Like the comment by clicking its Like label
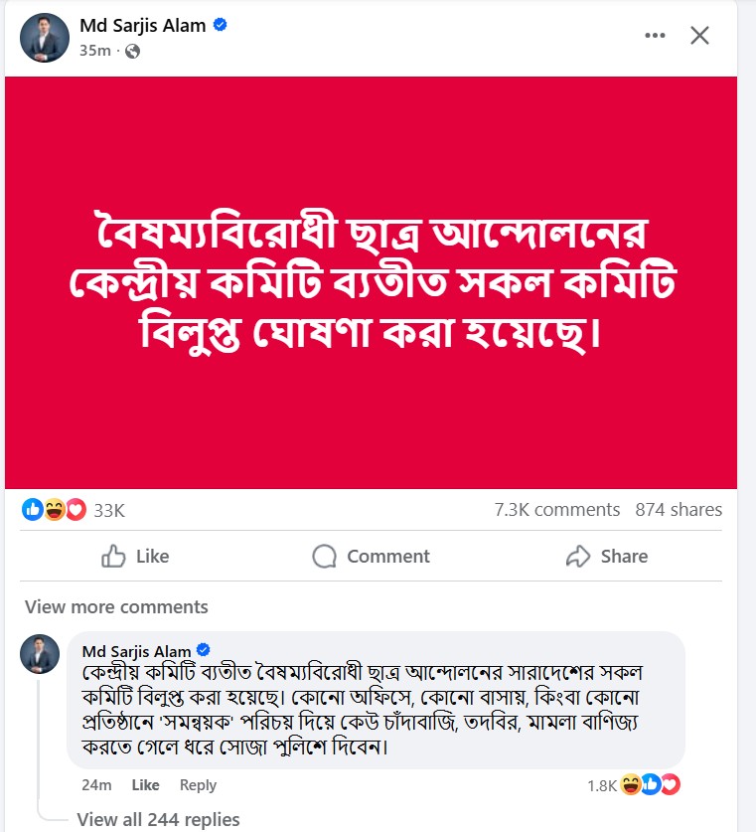756x832 pixels. point(146,785)
